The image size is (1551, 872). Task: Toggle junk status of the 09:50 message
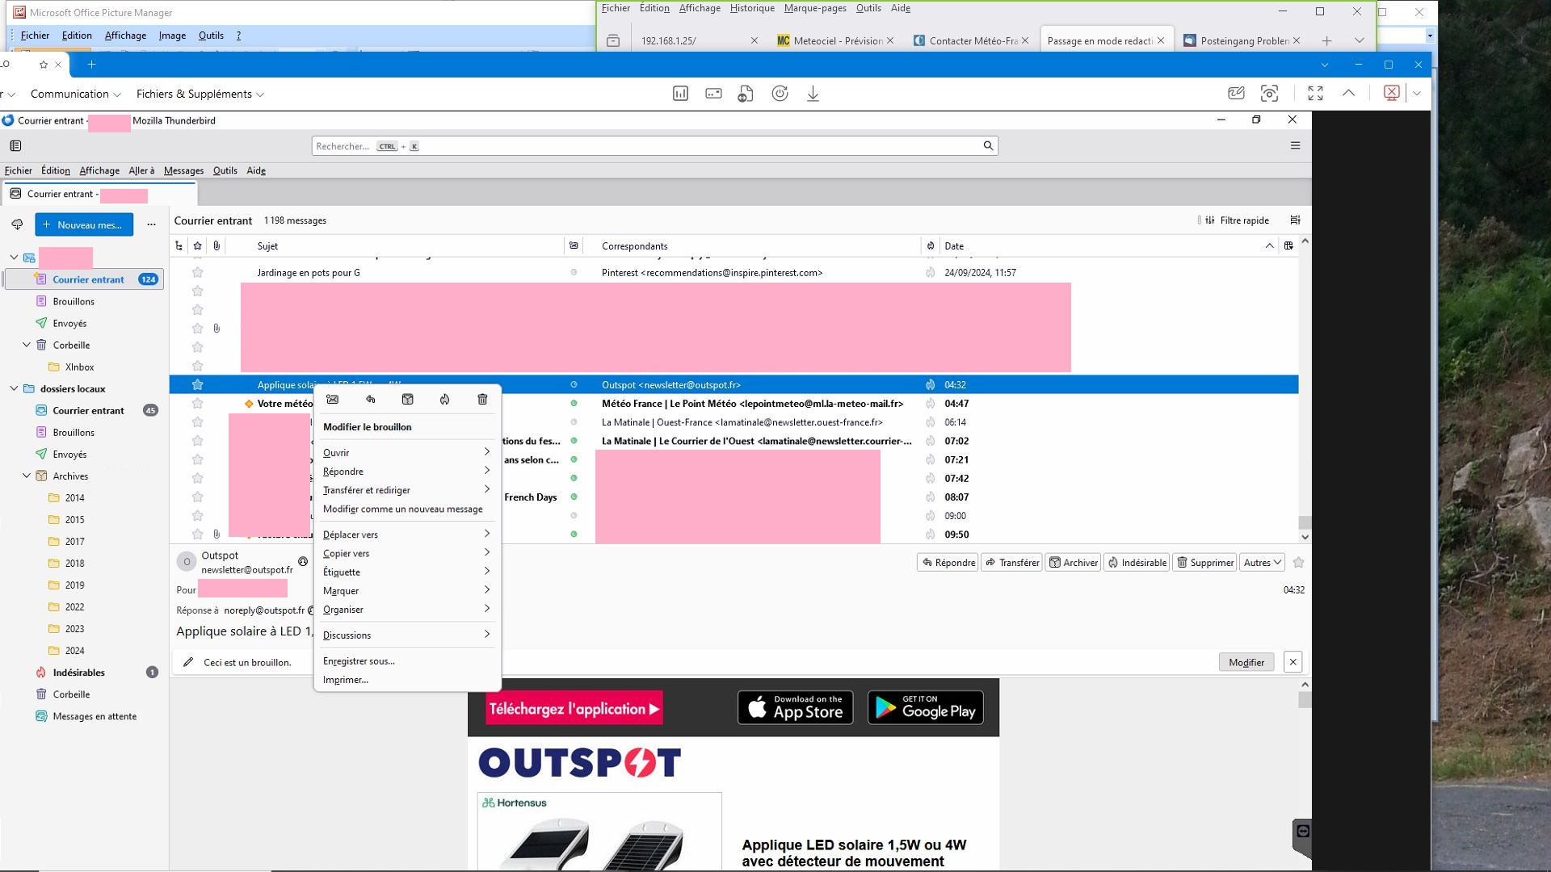[x=931, y=535]
